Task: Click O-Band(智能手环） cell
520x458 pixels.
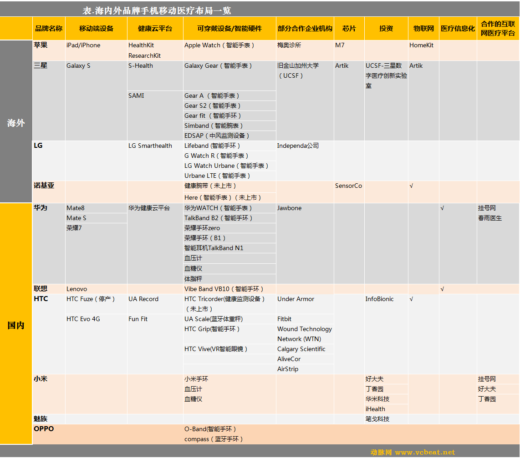Action: pyautogui.click(x=210, y=429)
